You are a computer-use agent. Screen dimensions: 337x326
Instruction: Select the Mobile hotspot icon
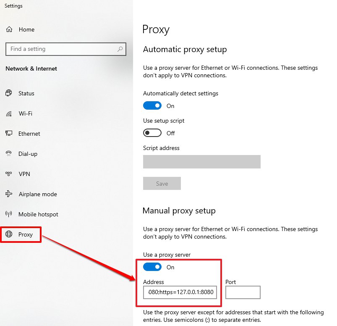pos(9,214)
